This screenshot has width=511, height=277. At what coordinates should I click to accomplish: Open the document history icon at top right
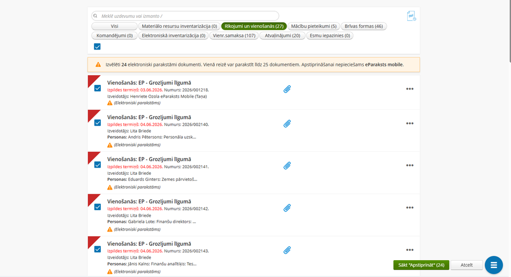(x=411, y=16)
